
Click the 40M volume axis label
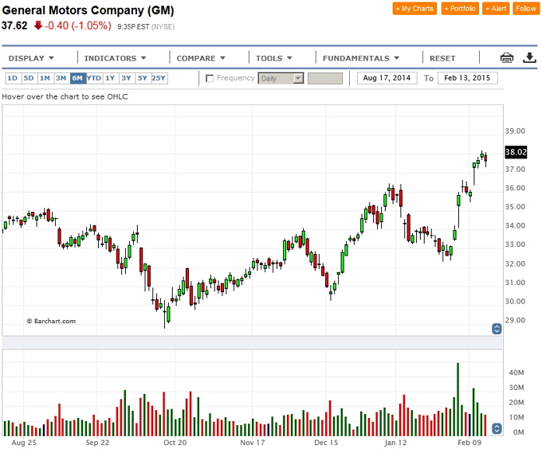(x=516, y=373)
